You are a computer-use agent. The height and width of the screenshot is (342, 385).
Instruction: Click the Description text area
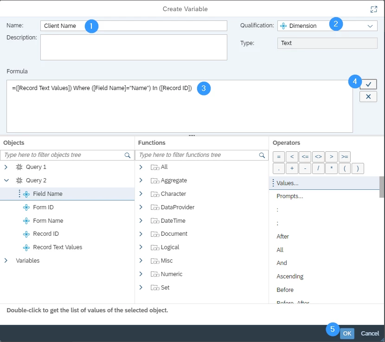[134, 47]
